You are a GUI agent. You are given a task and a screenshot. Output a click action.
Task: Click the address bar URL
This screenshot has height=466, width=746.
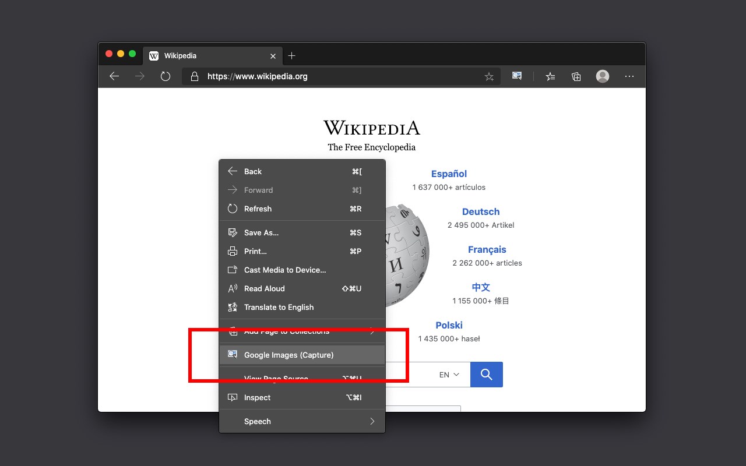(x=258, y=76)
